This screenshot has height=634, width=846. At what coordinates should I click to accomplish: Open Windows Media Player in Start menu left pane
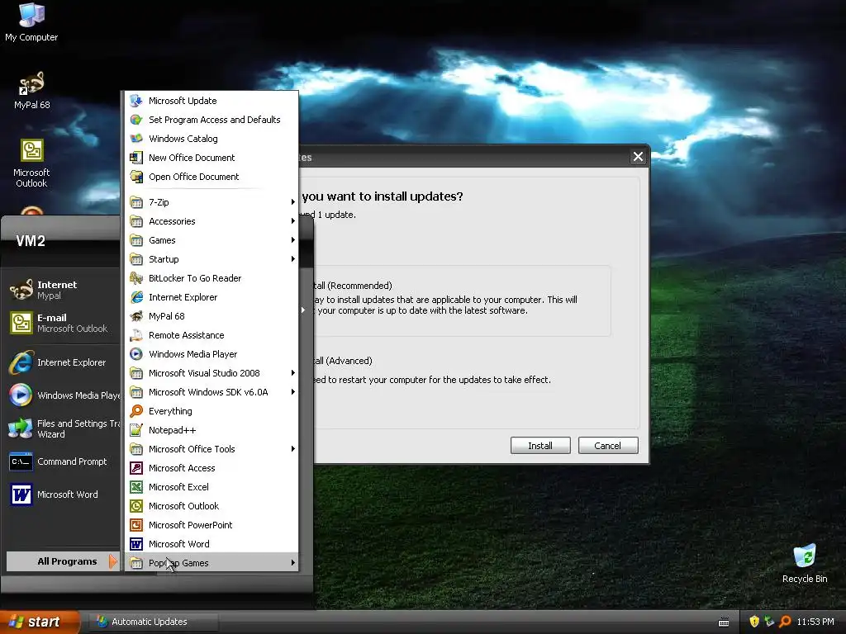coord(63,395)
